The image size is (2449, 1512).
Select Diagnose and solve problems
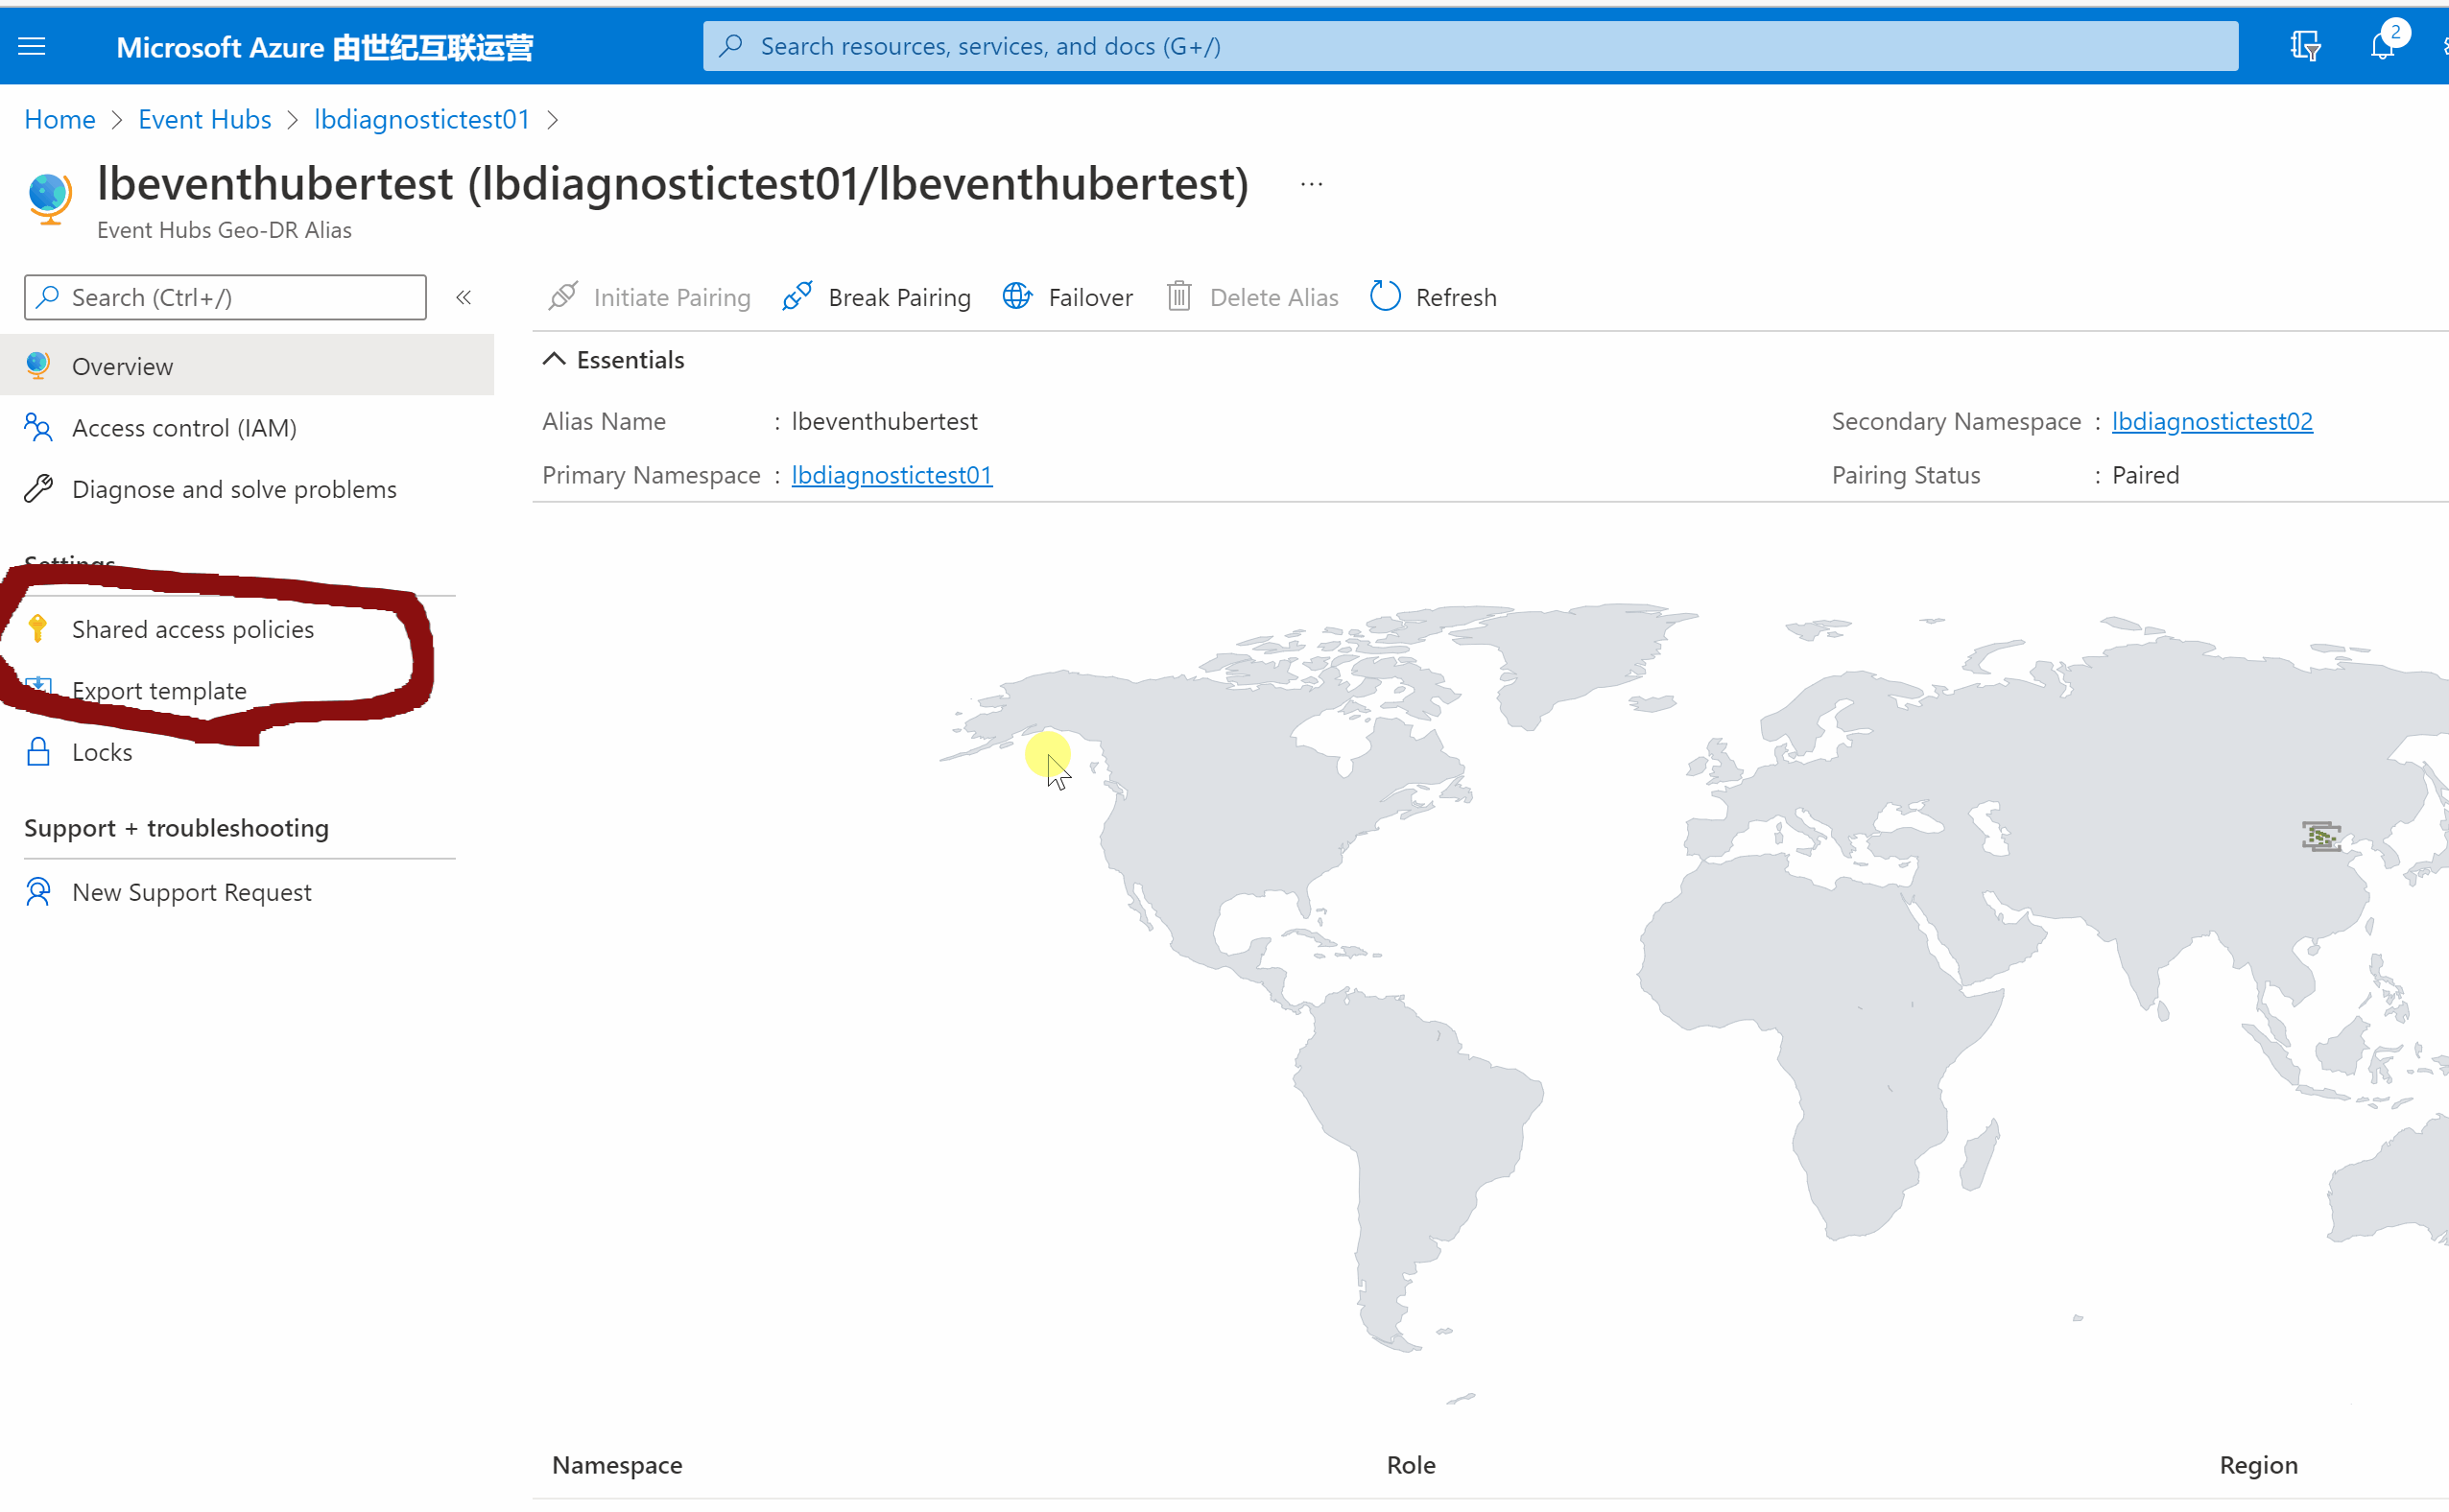[x=234, y=489]
